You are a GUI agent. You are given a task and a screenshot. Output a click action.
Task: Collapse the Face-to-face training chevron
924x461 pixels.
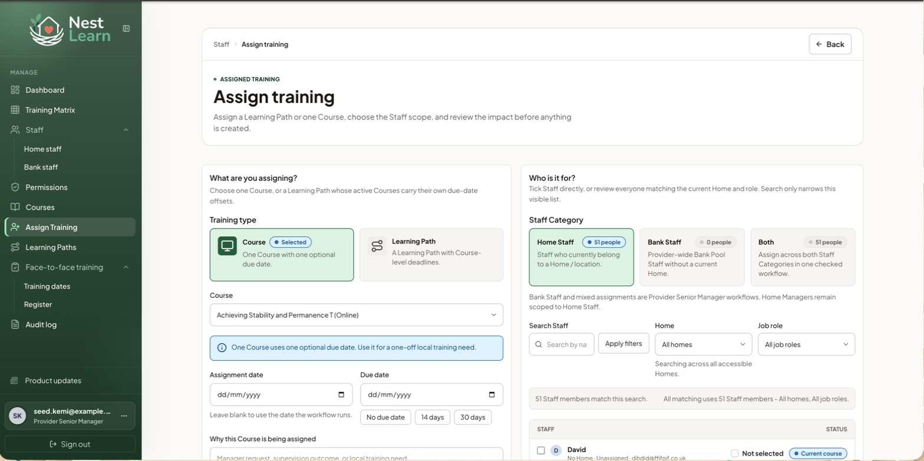126,267
